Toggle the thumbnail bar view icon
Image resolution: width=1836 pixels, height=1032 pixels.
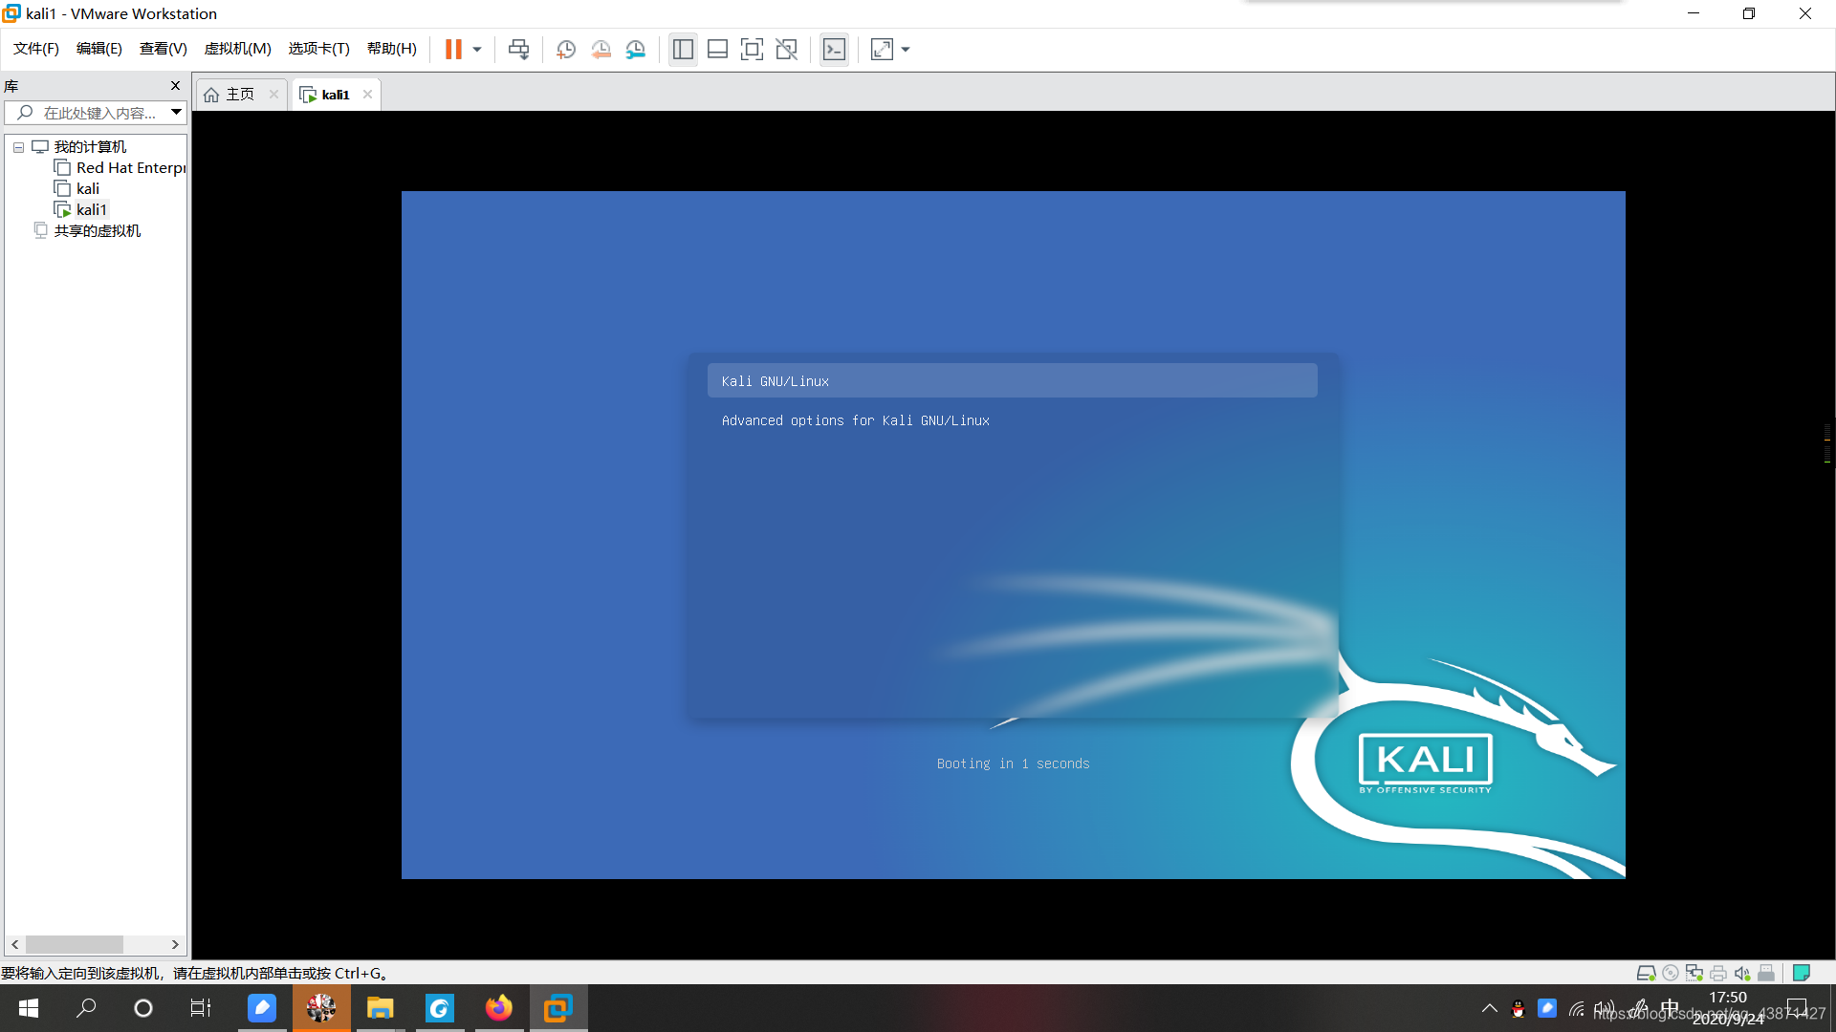pyautogui.click(x=717, y=50)
